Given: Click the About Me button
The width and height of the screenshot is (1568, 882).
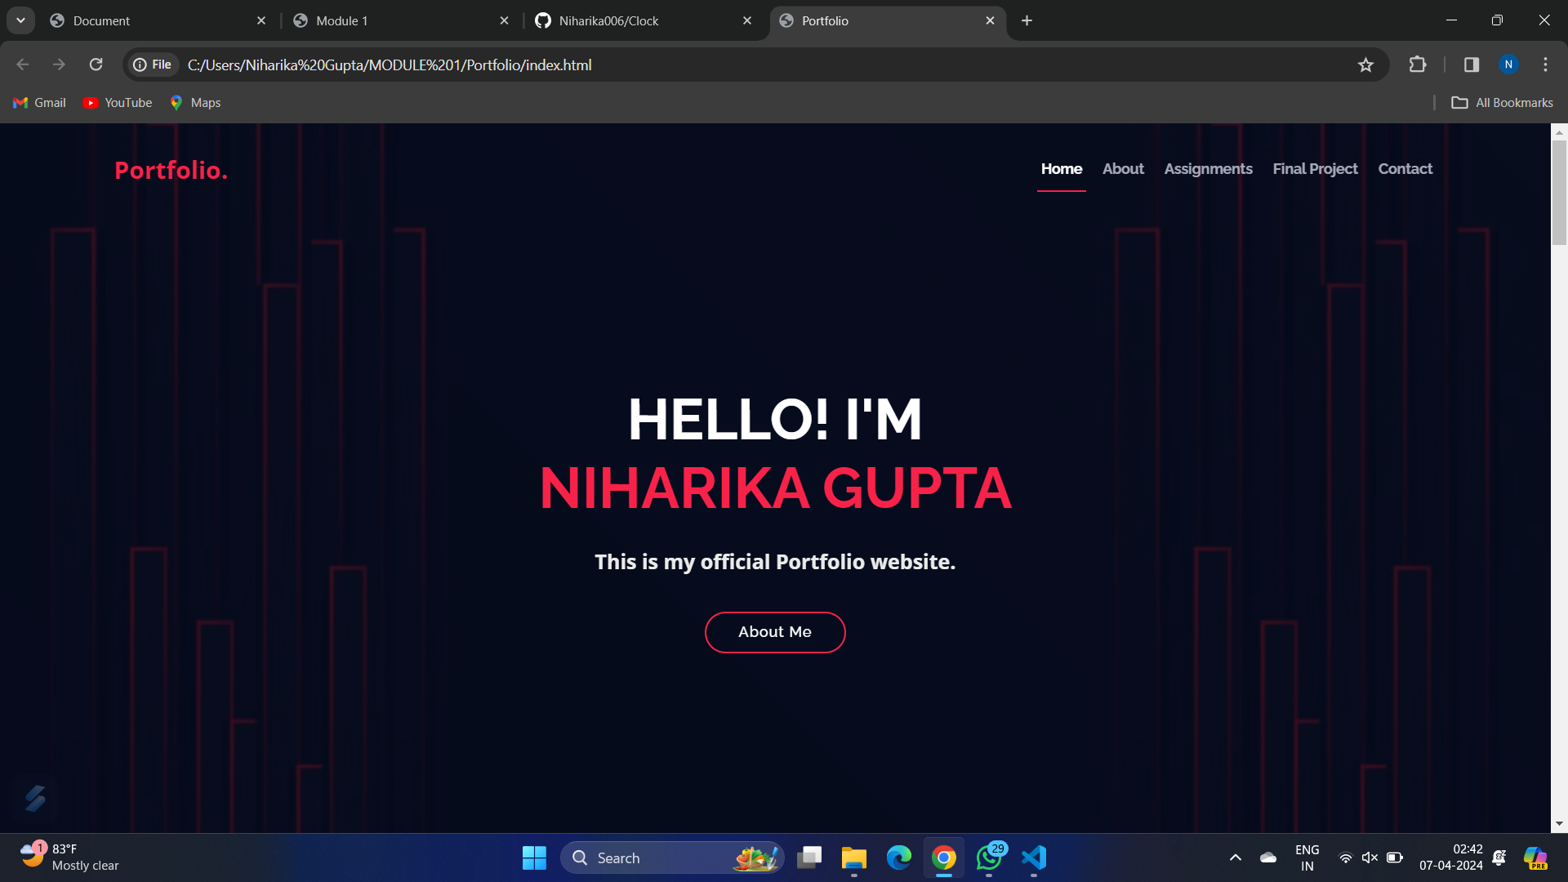Looking at the screenshot, I should tap(774, 632).
